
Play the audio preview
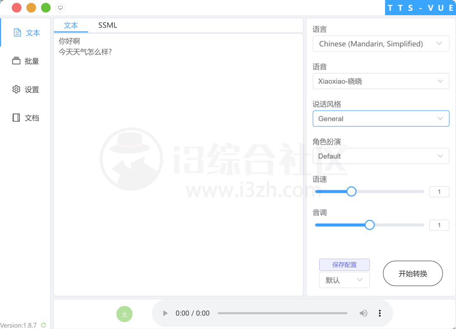[165, 313]
